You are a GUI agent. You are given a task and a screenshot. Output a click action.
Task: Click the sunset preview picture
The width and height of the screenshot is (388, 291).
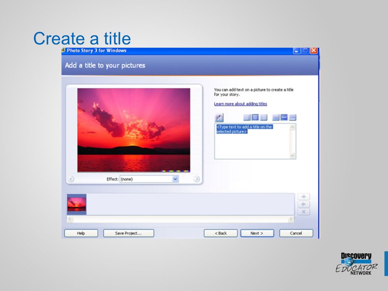pyautogui.click(x=134, y=130)
